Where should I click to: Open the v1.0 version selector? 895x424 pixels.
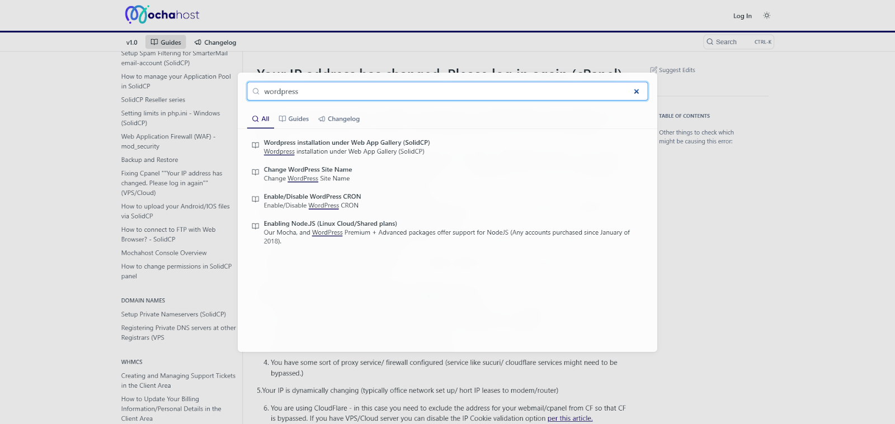pos(132,42)
